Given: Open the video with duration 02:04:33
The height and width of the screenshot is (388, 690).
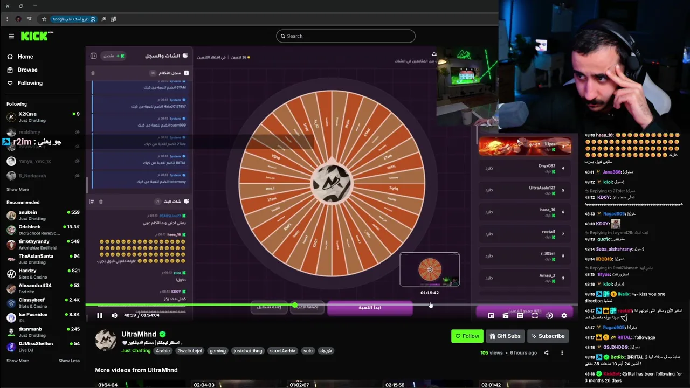Looking at the screenshot, I should pos(237,384).
